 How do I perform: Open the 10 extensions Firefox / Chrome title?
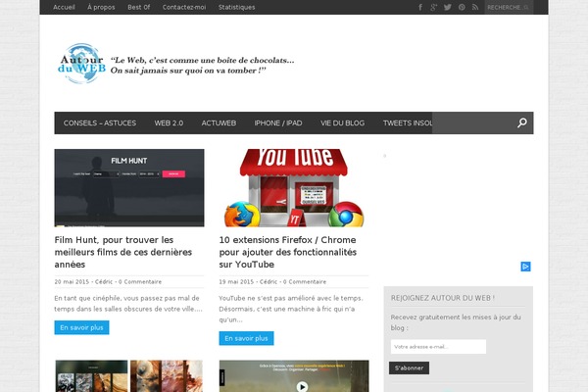point(287,252)
